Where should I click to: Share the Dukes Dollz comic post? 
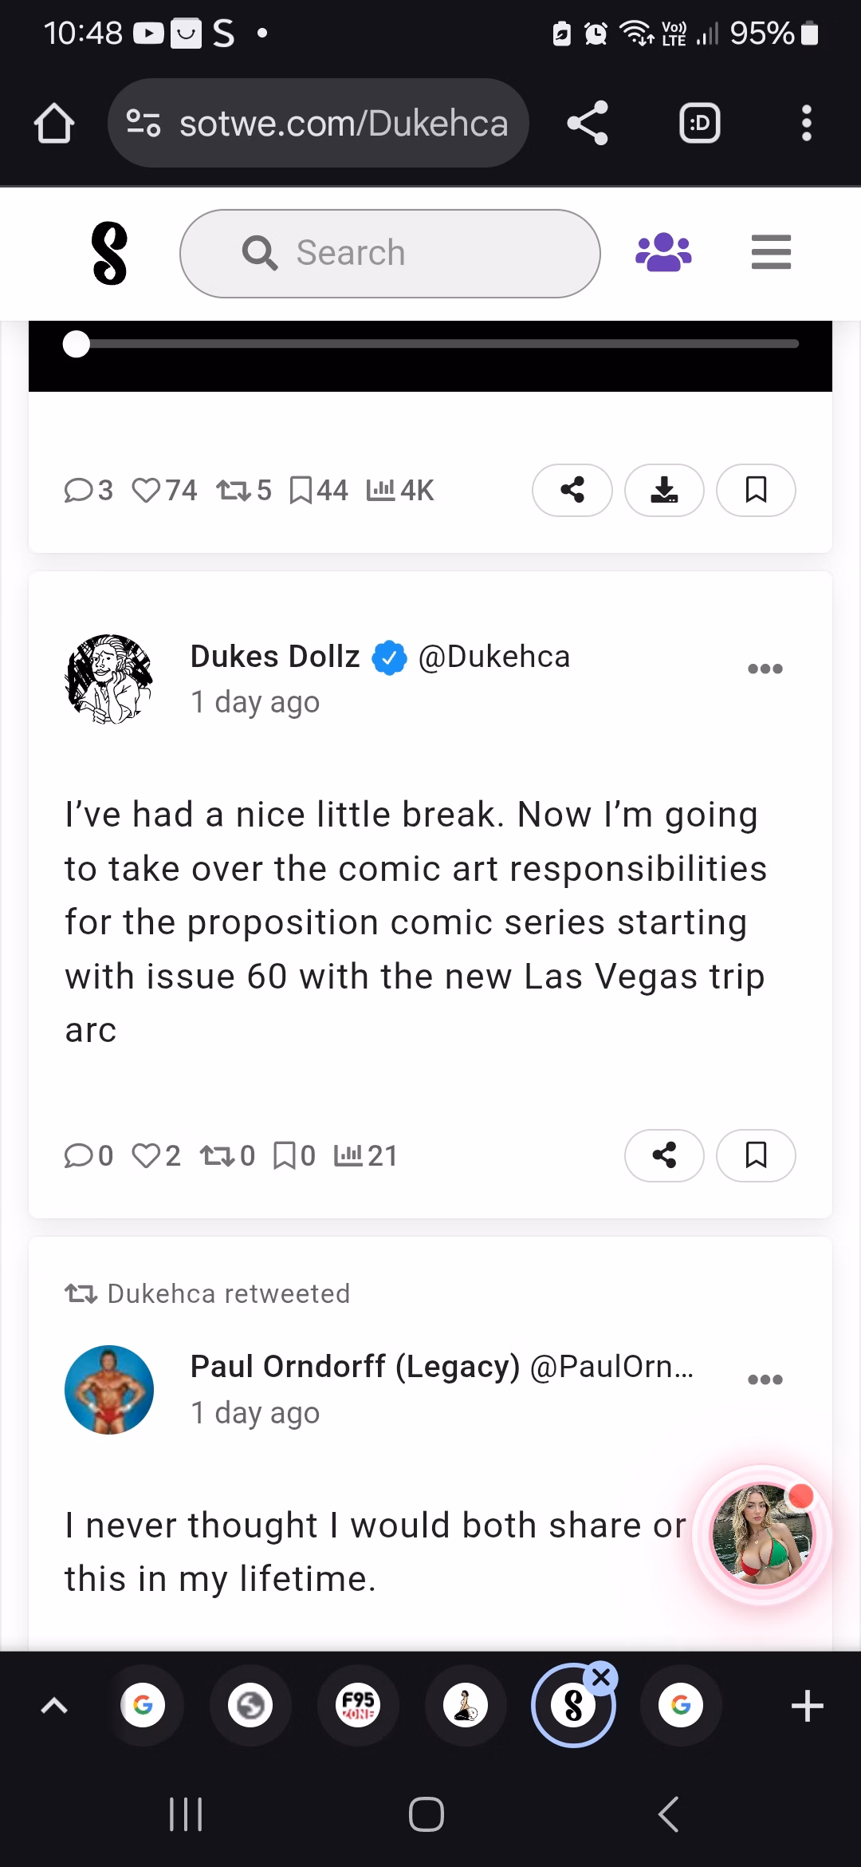tap(664, 1155)
